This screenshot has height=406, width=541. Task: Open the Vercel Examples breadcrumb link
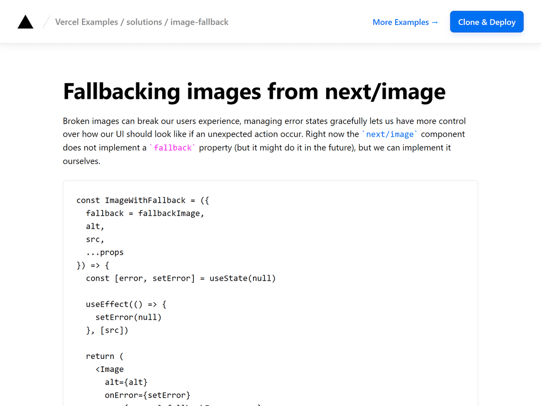click(x=86, y=22)
